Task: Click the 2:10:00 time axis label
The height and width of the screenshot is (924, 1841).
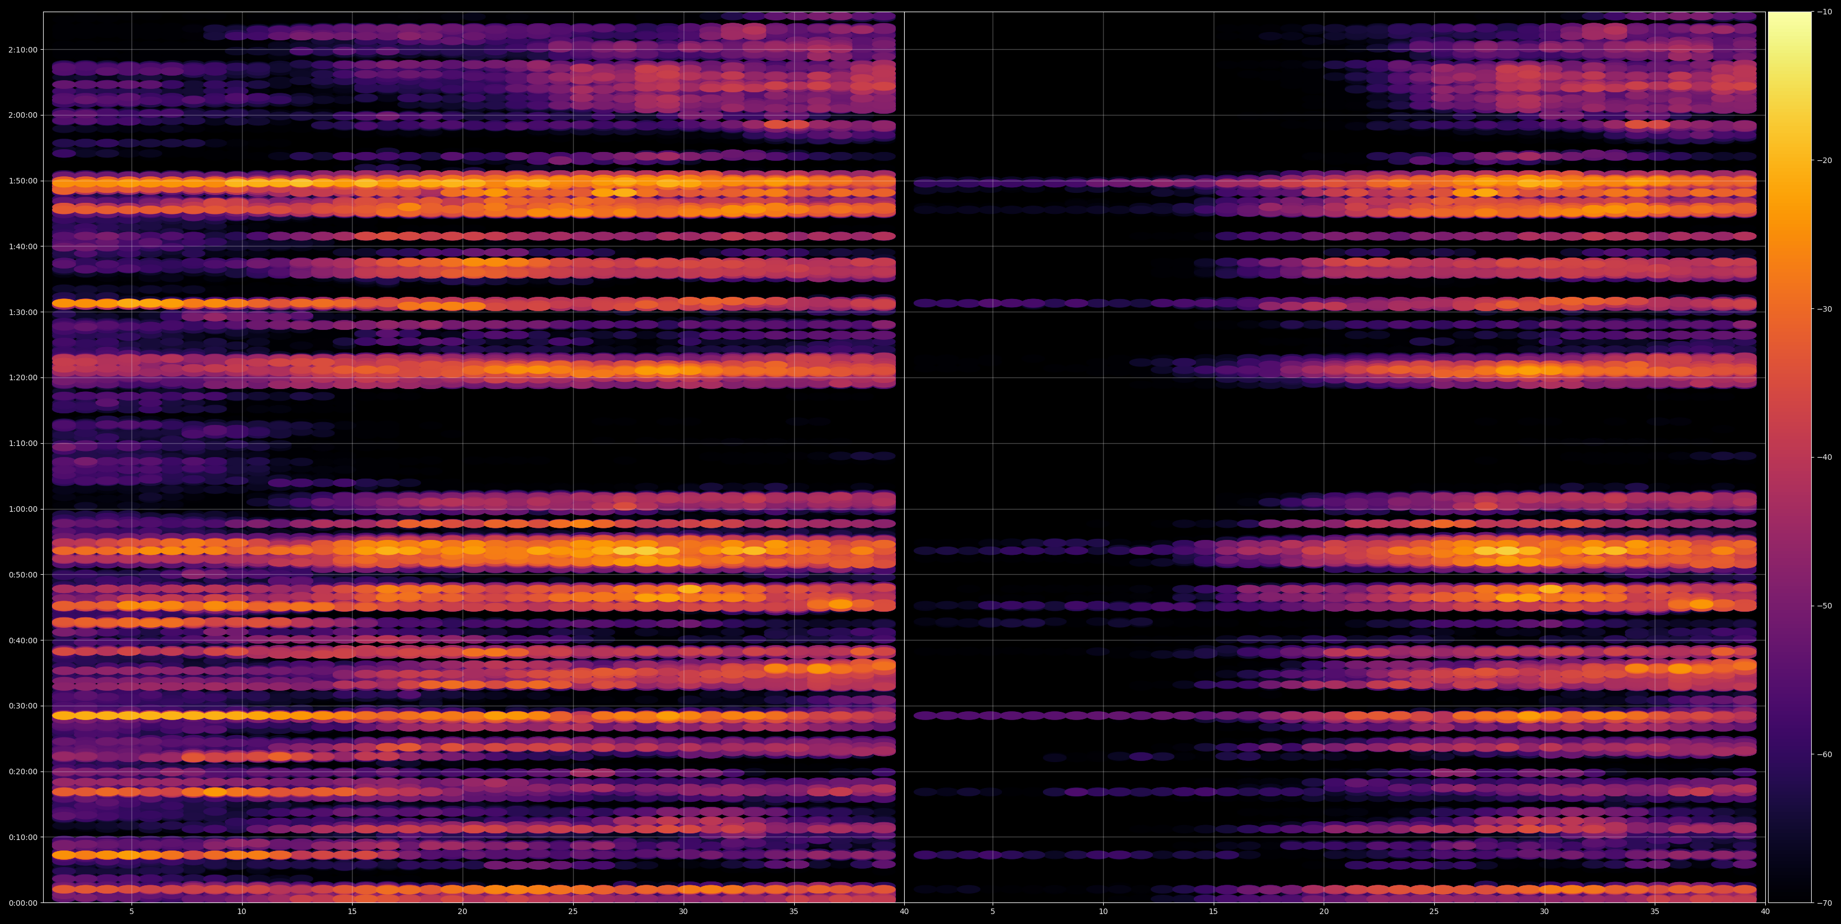Action: click(24, 50)
